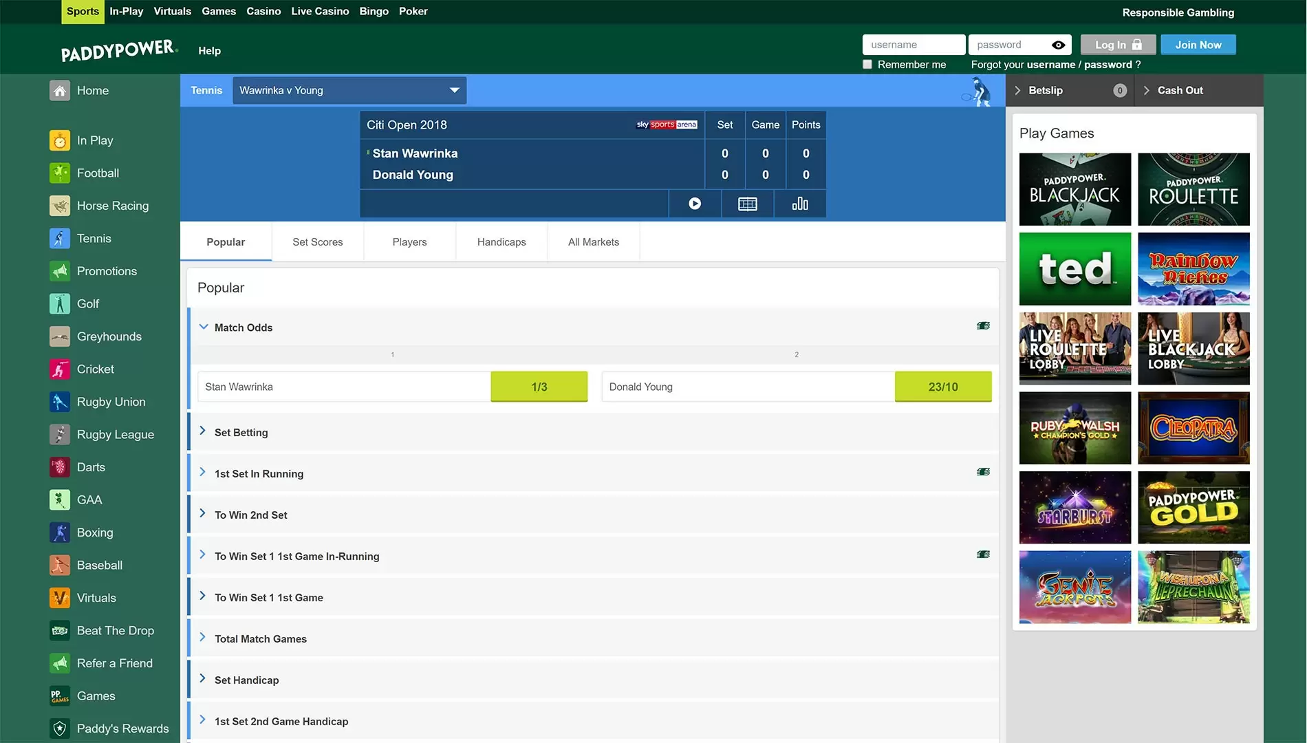Focus the username input field
Image resolution: width=1307 pixels, height=743 pixels.
(914, 45)
